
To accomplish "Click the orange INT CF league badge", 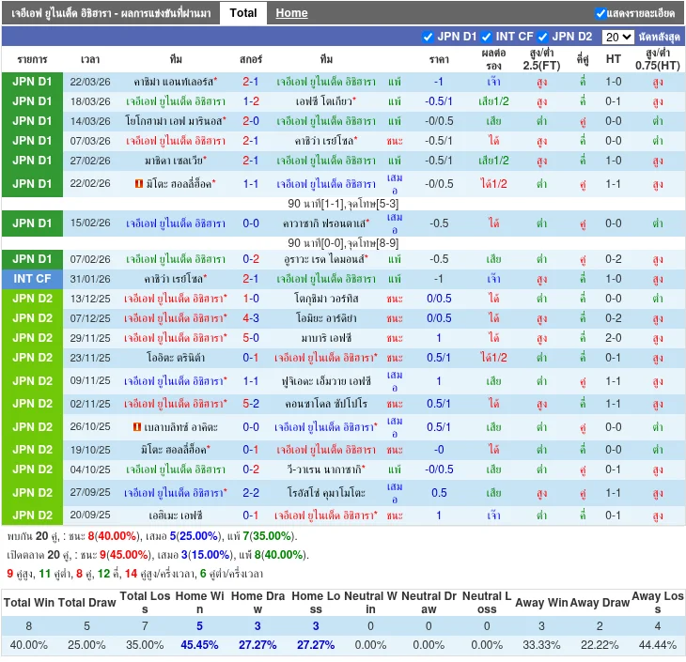I will [x=32, y=279].
